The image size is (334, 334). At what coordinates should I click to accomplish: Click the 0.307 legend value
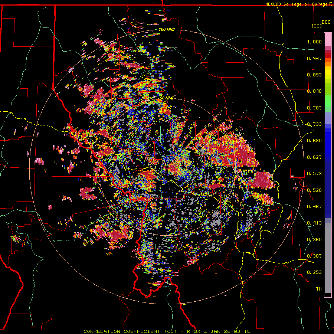(x=314, y=256)
